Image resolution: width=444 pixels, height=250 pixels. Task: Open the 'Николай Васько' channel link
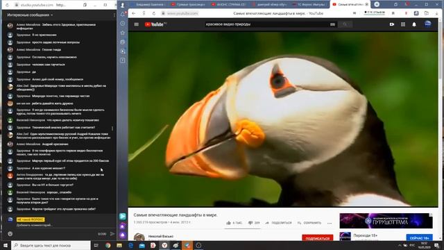[161, 236]
